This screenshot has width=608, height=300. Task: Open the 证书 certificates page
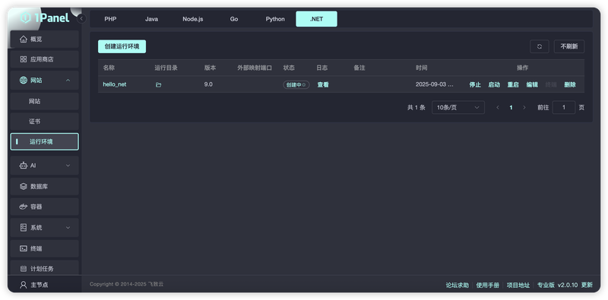(45, 122)
